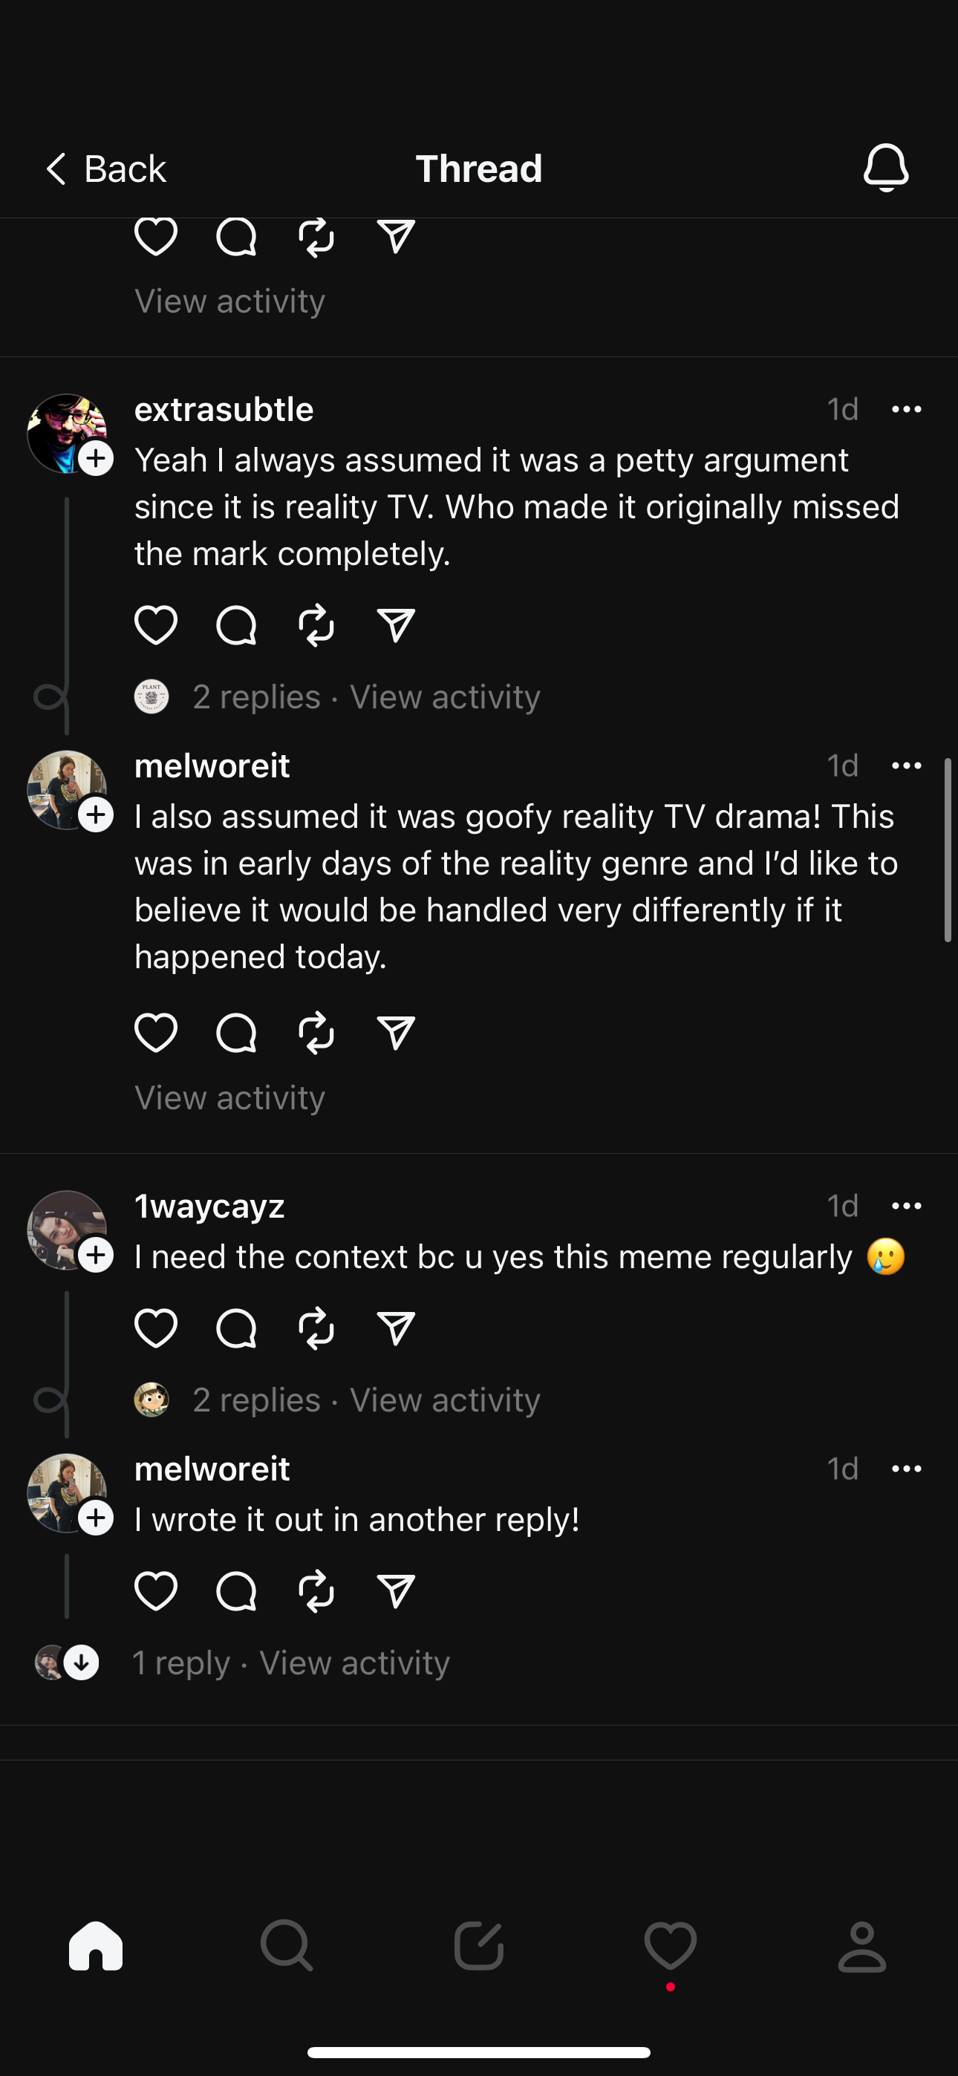Reply to melworeit's "wrote it out" post
This screenshot has width=958, height=2076.
click(236, 1591)
